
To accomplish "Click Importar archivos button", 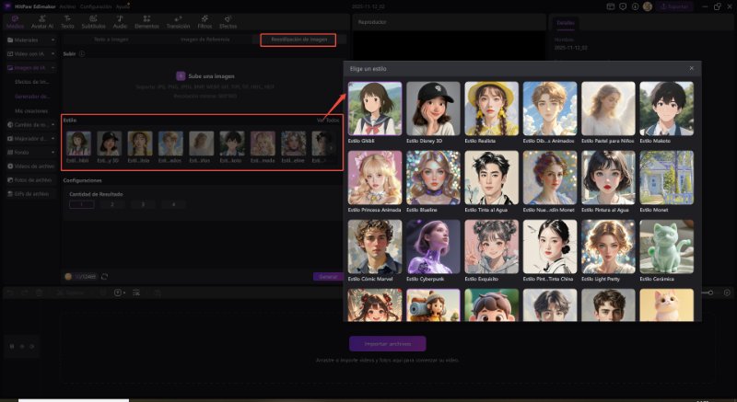I will pos(388,344).
